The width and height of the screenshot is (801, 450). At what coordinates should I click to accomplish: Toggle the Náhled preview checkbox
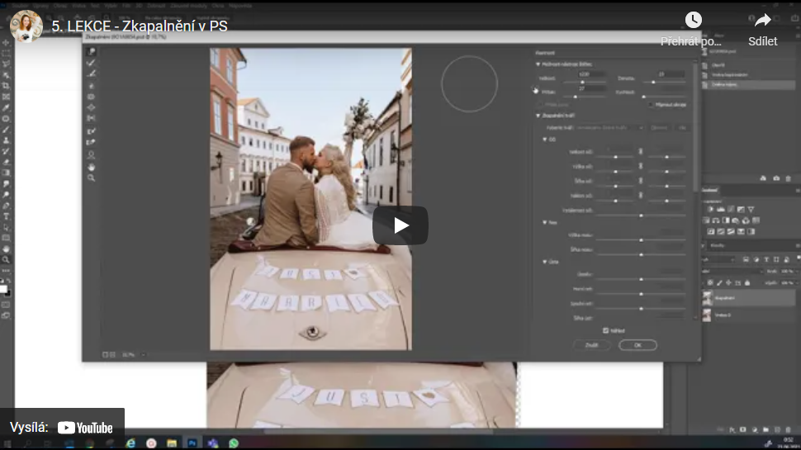pyautogui.click(x=606, y=330)
